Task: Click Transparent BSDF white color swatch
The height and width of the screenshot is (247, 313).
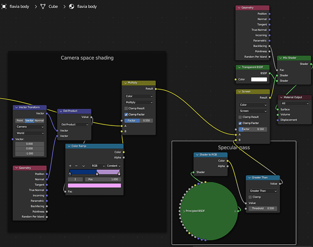Action: pos(259,80)
